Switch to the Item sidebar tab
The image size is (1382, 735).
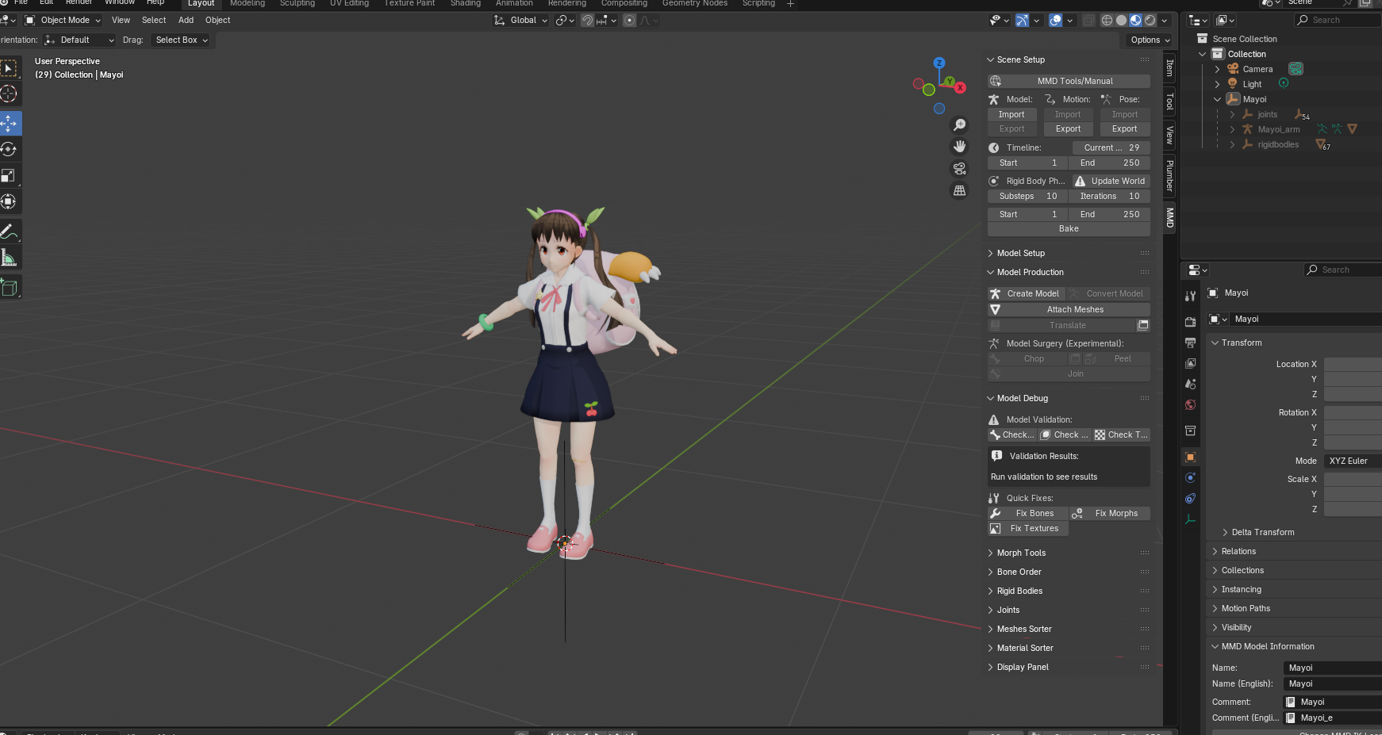(1169, 68)
